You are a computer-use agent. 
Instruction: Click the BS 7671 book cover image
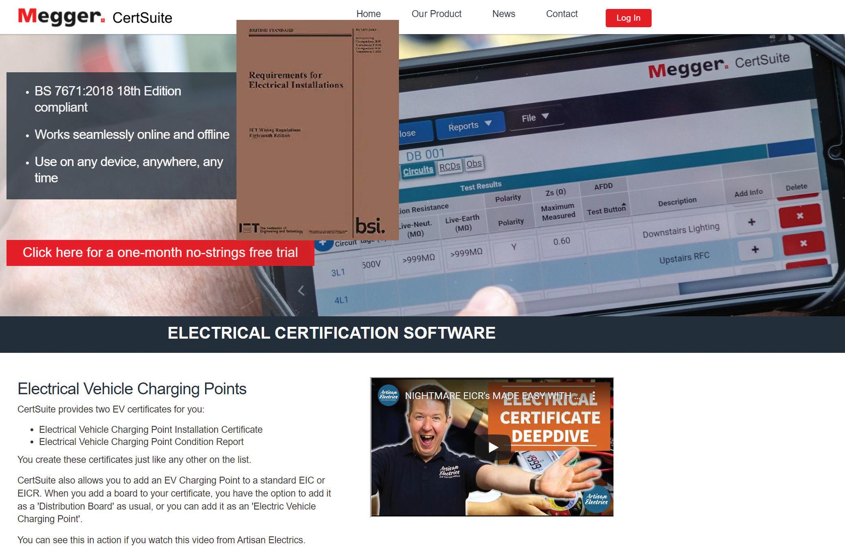pyautogui.click(x=317, y=130)
